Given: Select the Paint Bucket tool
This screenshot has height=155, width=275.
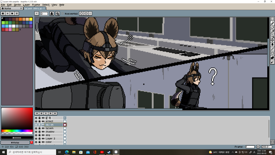Looking at the screenshot, I should pyautogui.click(x=272, y=44).
